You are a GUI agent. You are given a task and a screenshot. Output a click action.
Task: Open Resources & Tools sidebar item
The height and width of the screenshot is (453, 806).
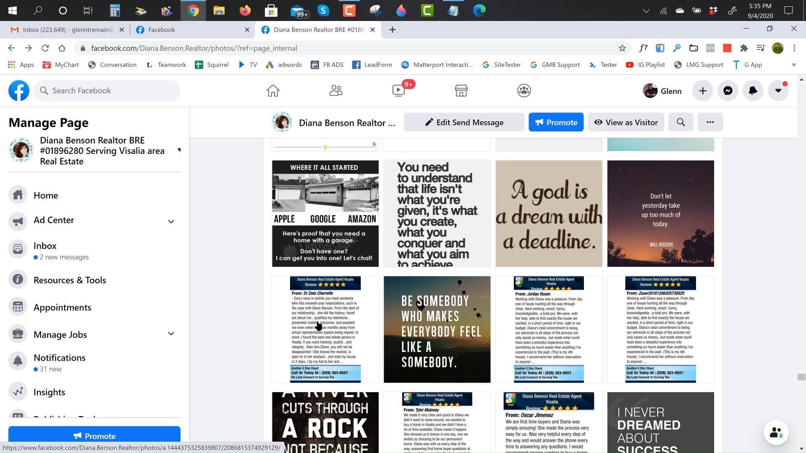tap(94, 280)
